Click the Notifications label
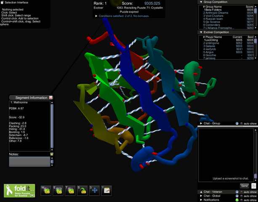 coord(211,200)
